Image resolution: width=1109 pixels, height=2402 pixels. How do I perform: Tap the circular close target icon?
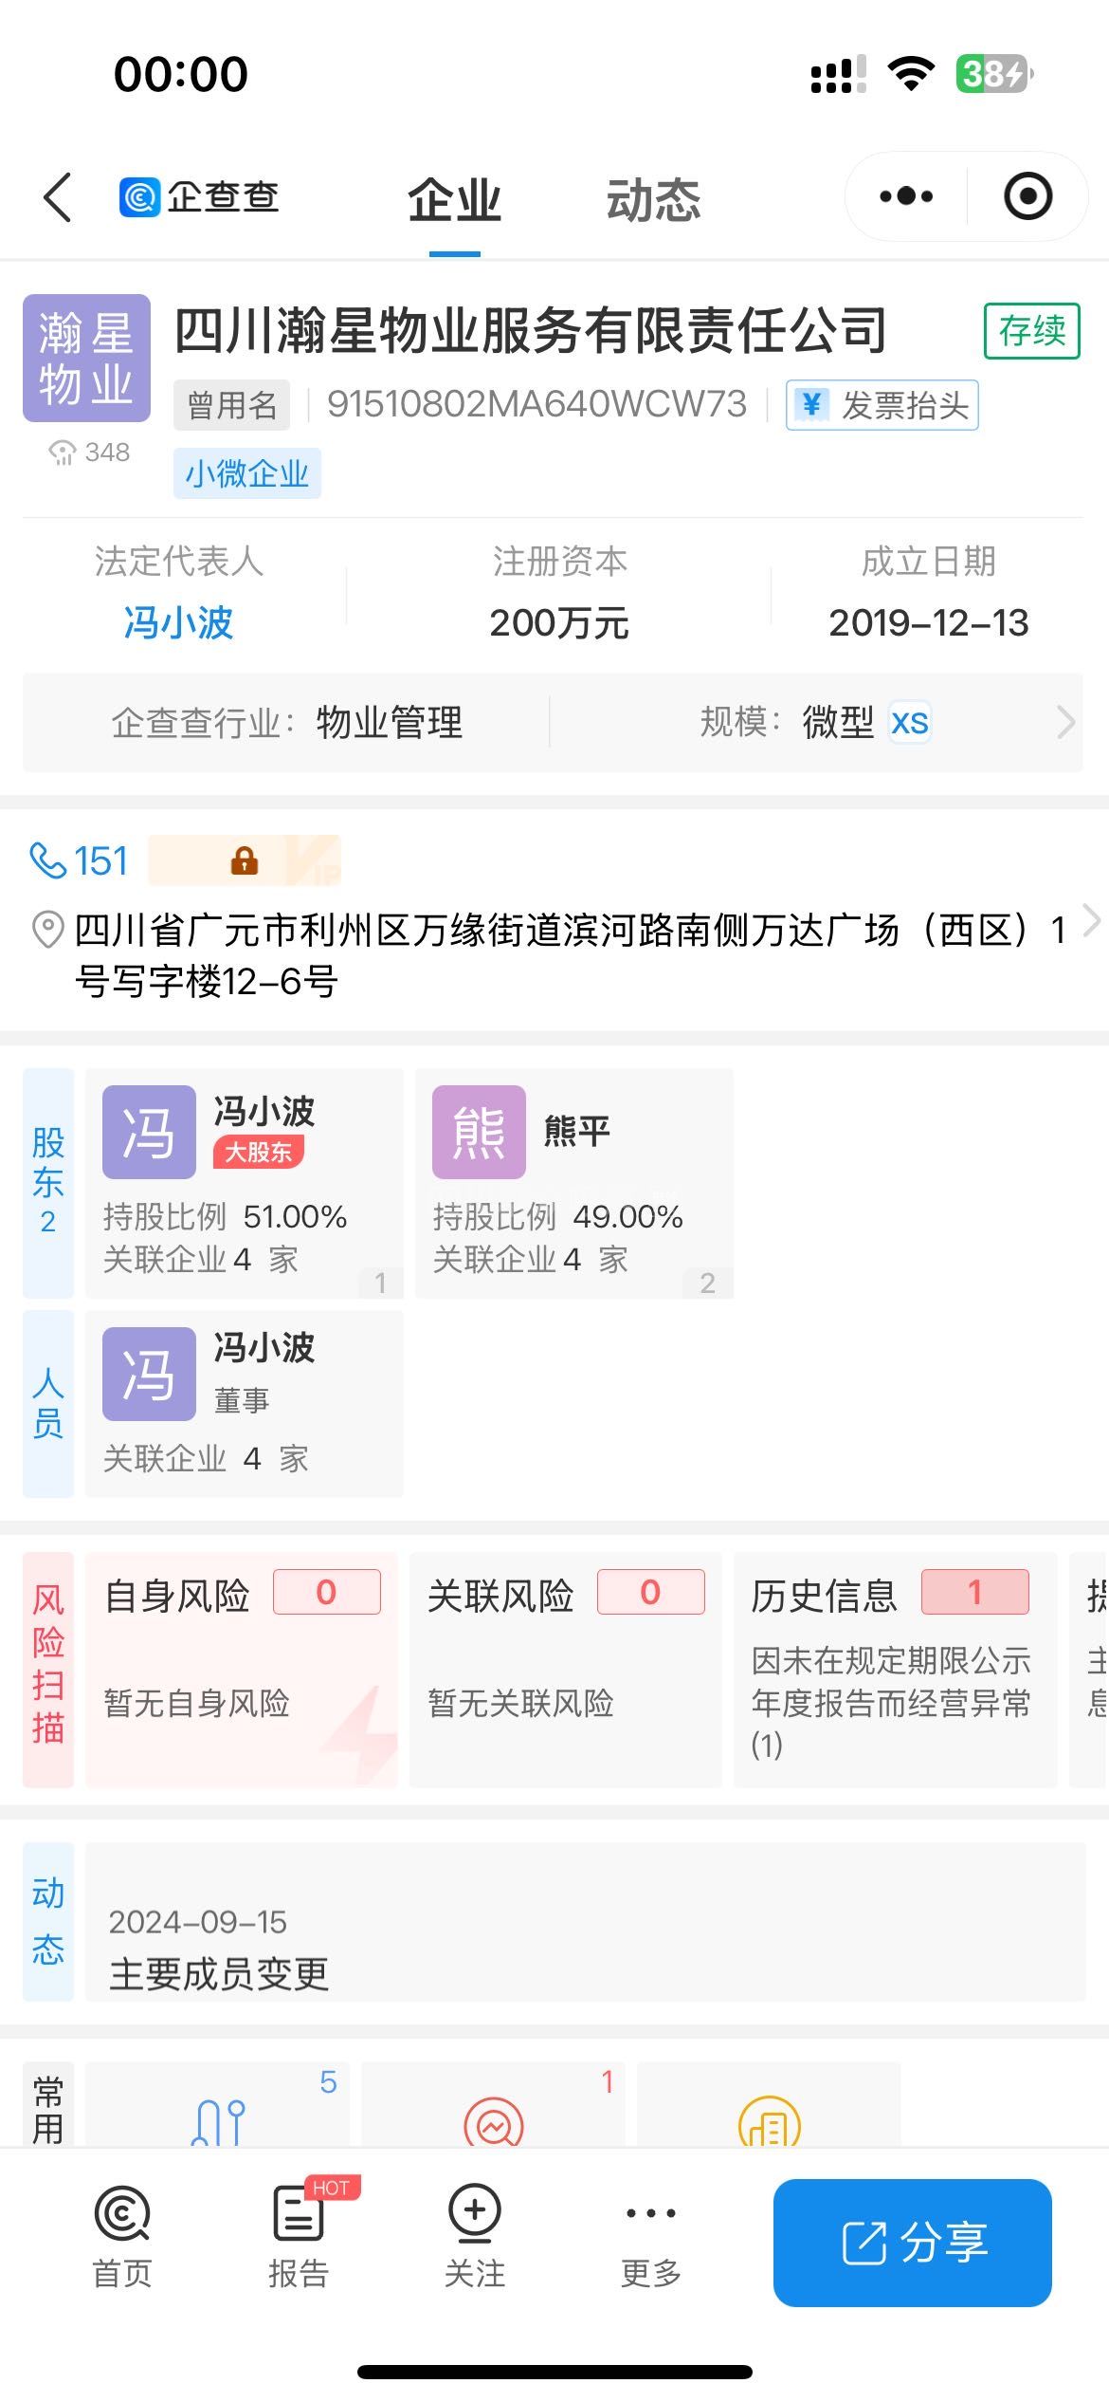click(x=1027, y=196)
